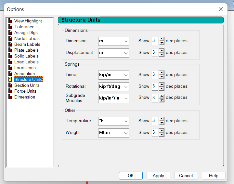Open Load Labels options
234x184 pixels.
[26, 62]
